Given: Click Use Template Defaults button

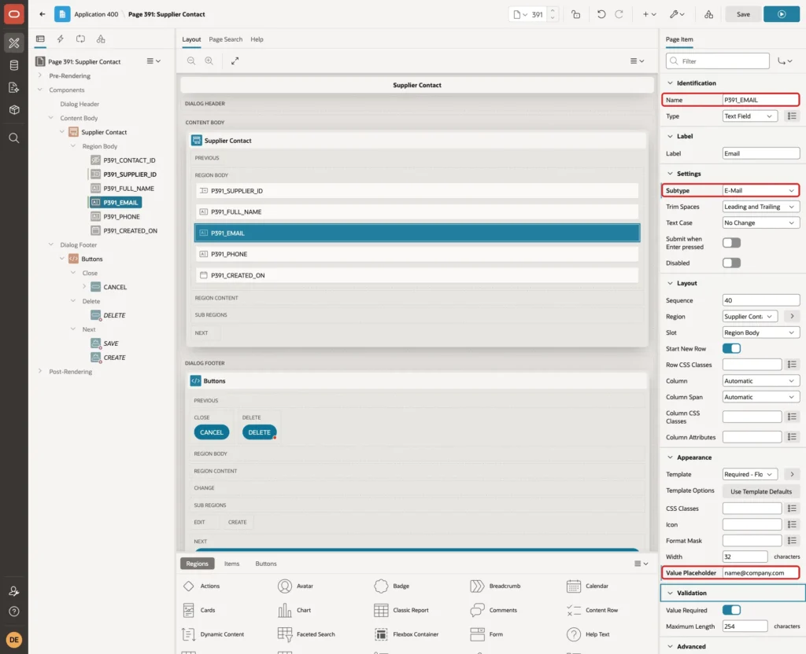Looking at the screenshot, I should 761,491.
